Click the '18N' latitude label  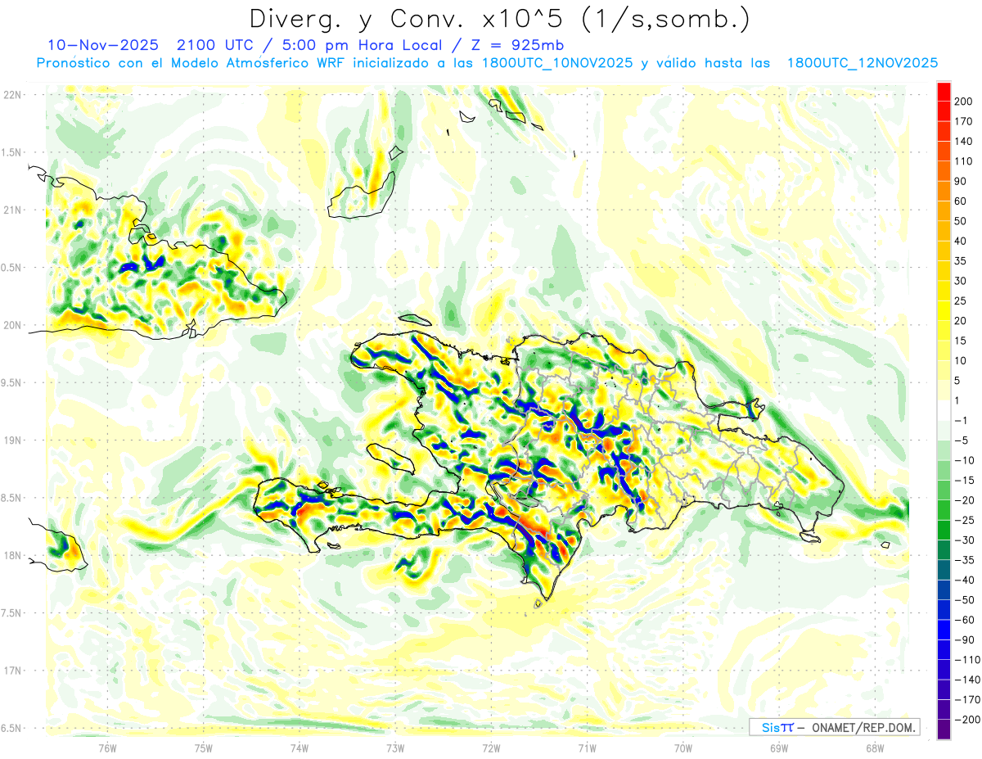(x=12, y=556)
